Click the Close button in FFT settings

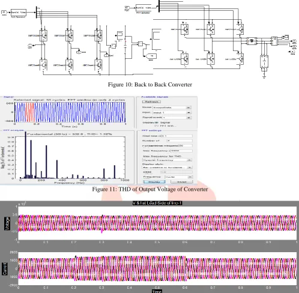[182, 182]
